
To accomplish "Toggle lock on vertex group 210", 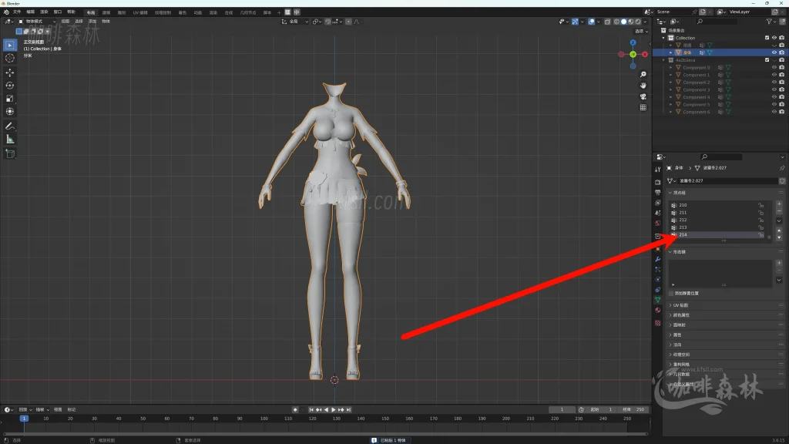I will pos(761,205).
